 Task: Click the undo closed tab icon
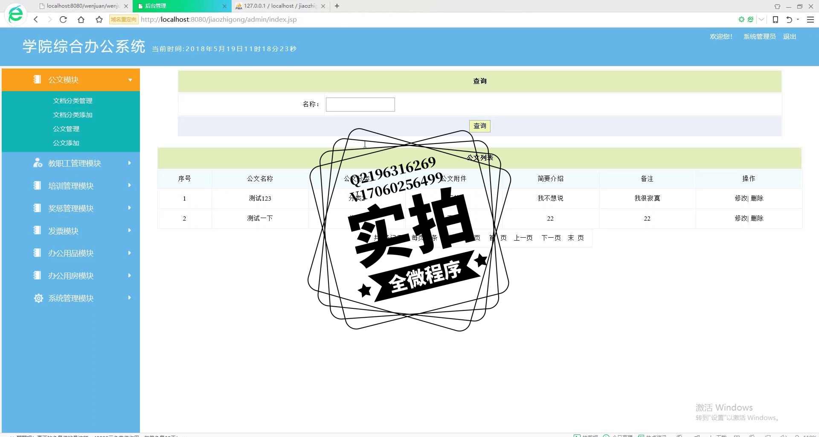coord(789,20)
